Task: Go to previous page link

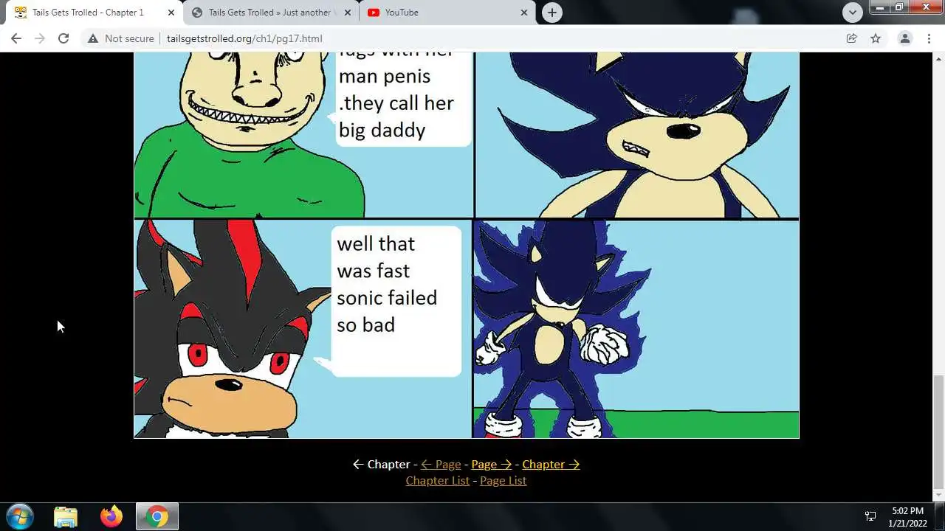Action: 441,464
